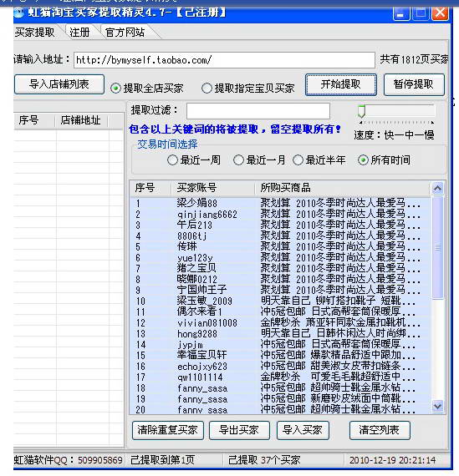The height and width of the screenshot is (476, 459).
Task: Click the speed slider thumb
Action: (361, 111)
